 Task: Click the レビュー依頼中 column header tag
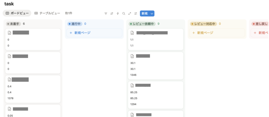tap(142, 24)
